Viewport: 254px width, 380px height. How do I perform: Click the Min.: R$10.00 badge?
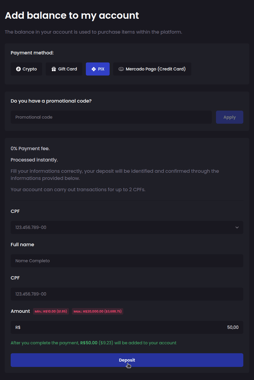click(51, 311)
